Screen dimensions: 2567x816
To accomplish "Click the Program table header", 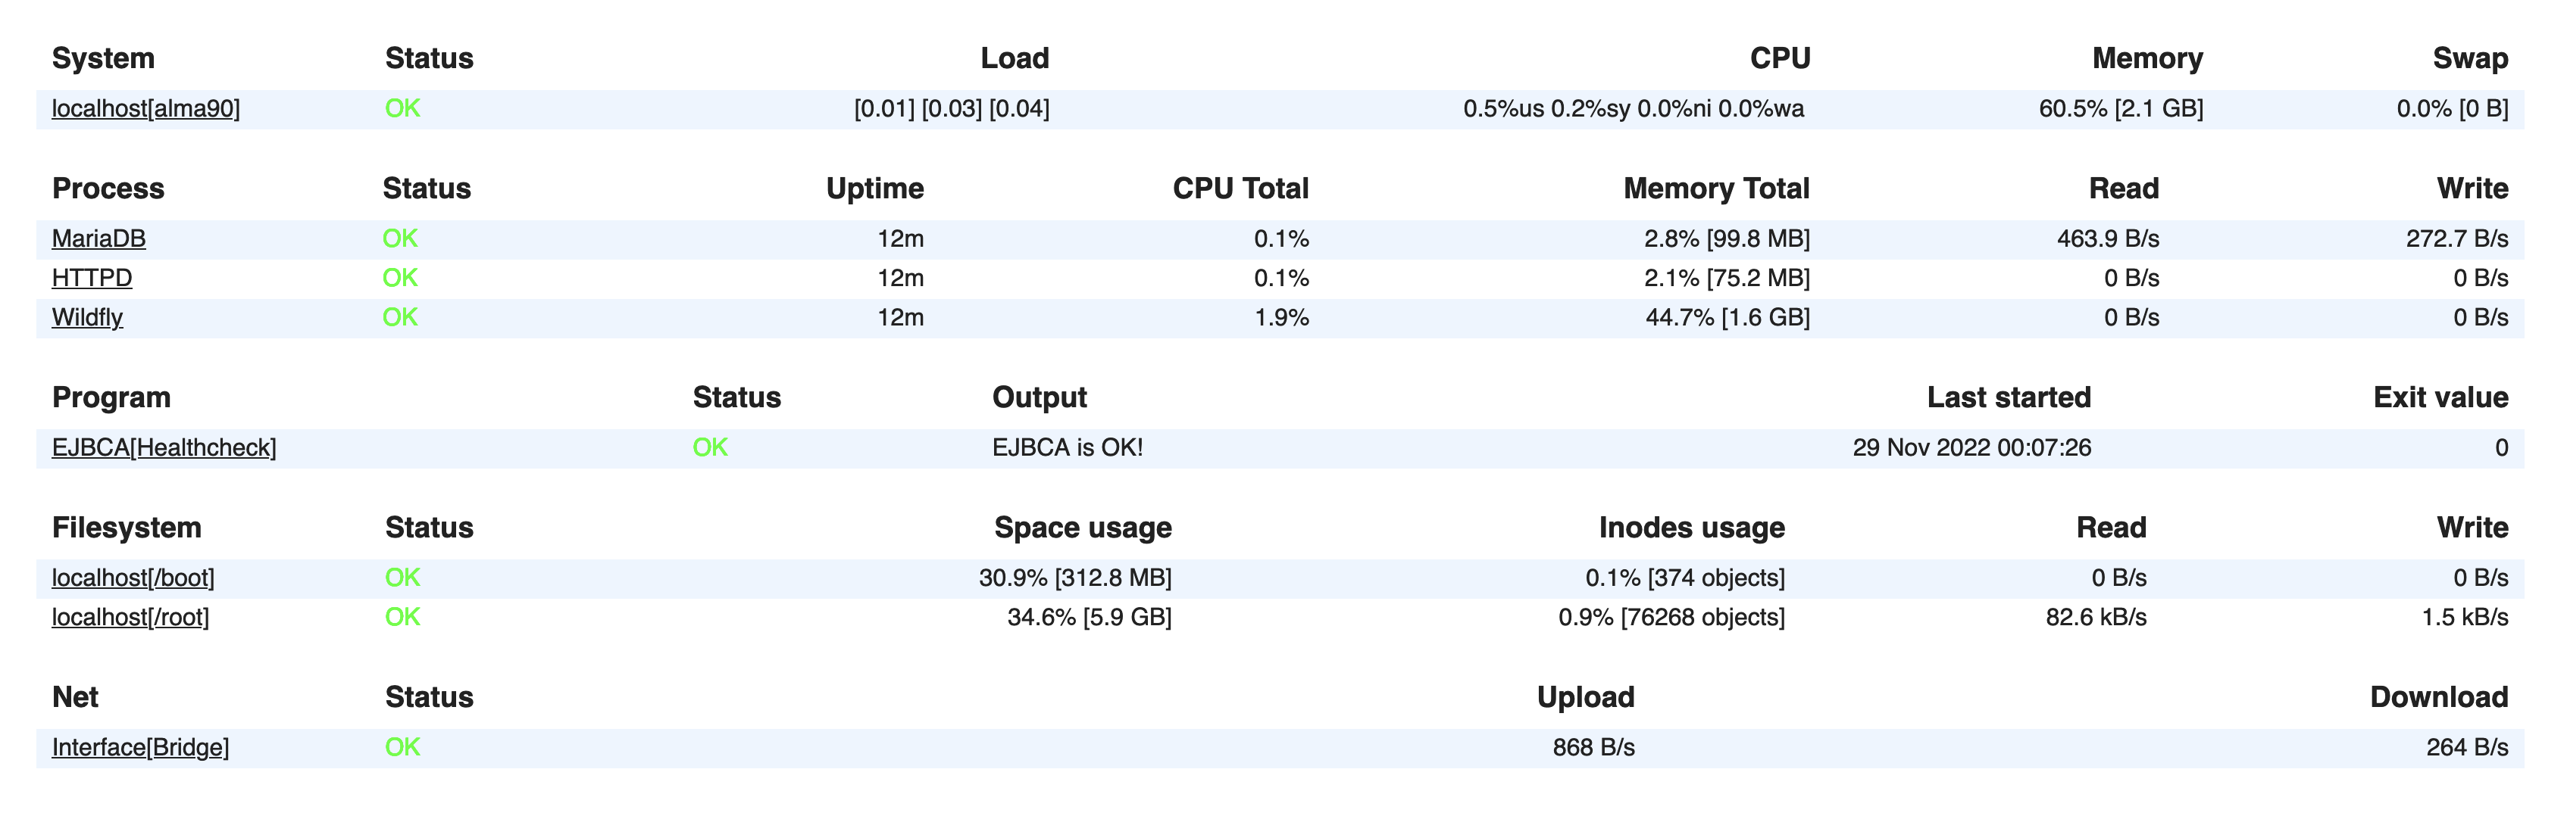I will click(111, 398).
